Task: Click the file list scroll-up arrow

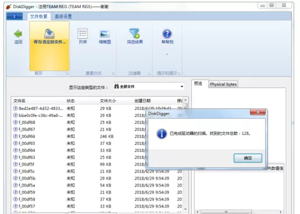Action: coord(185,100)
